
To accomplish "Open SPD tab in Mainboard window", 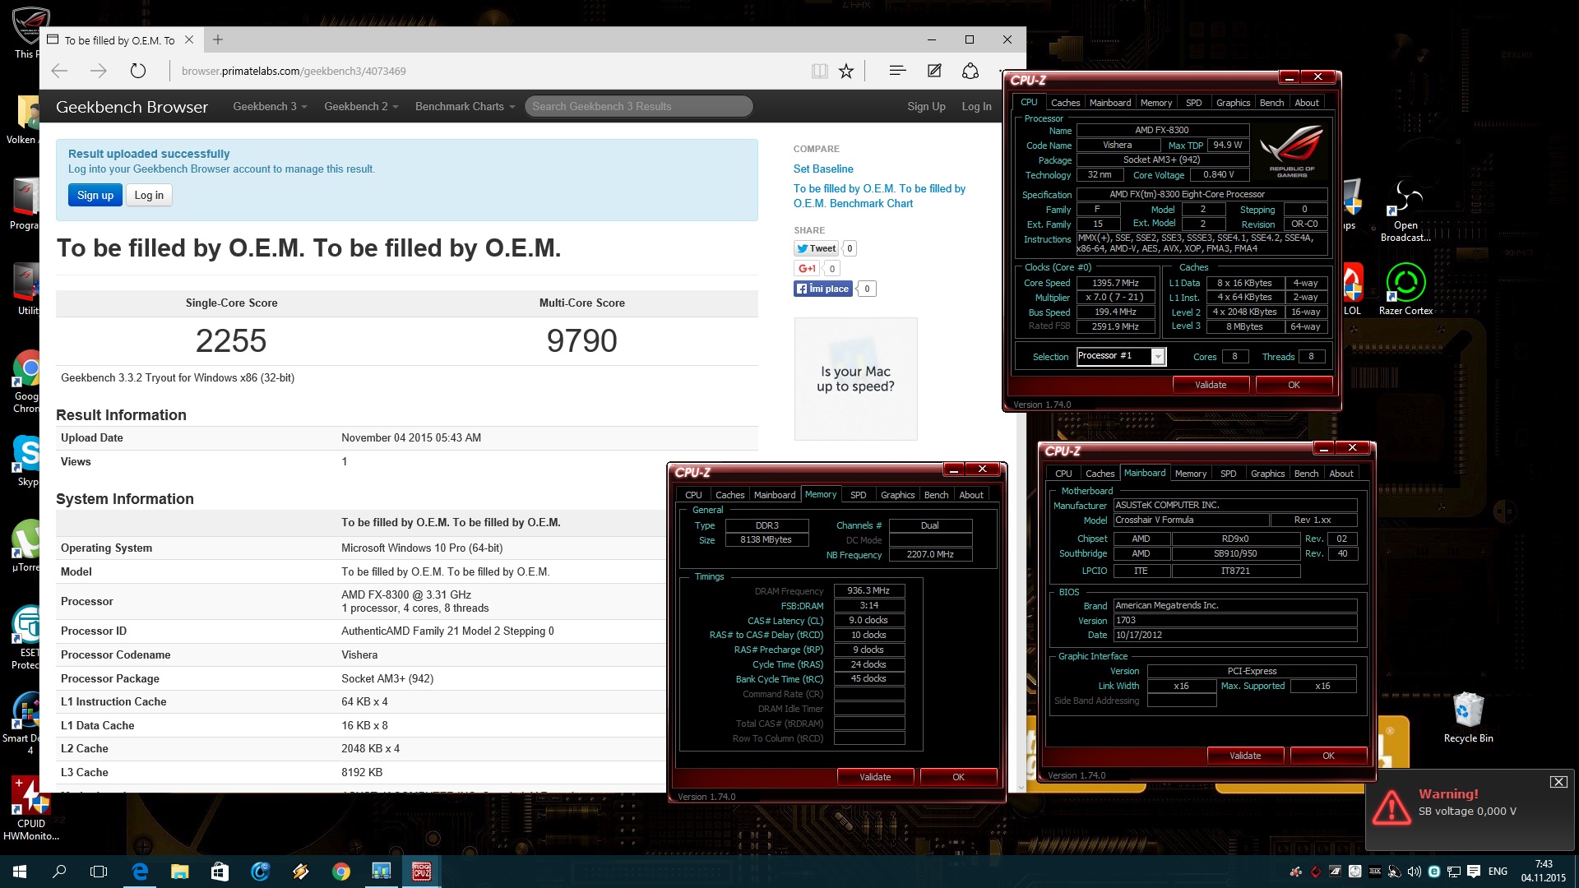I will pyautogui.click(x=1228, y=474).
